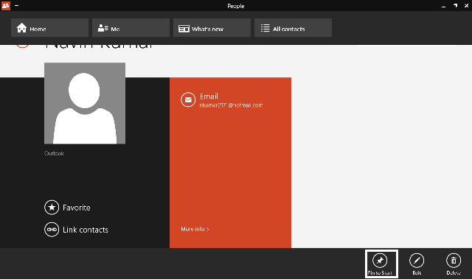Open the What's new feed
472x279 pixels.
tap(212, 28)
